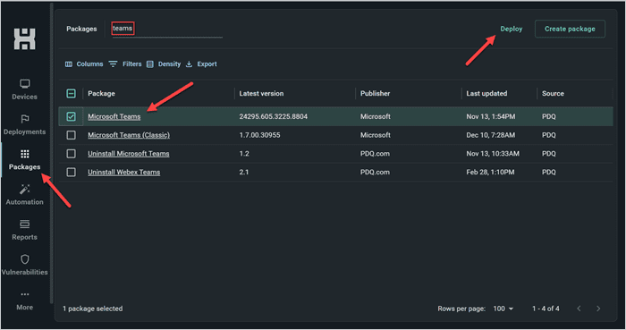Go to previous page arrow
626x330 pixels.
579,309
